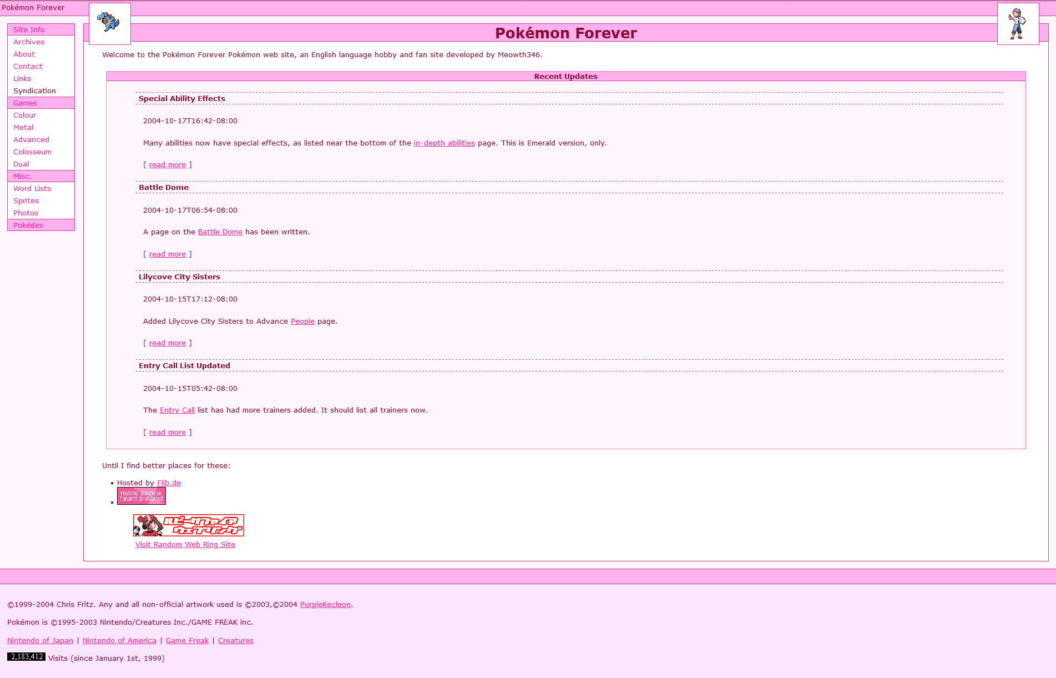Visit Nintendo of America link
The width and height of the screenshot is (1056, 678).
click(119, 640)
